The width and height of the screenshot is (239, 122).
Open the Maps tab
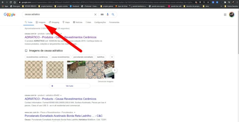[66, 22]
